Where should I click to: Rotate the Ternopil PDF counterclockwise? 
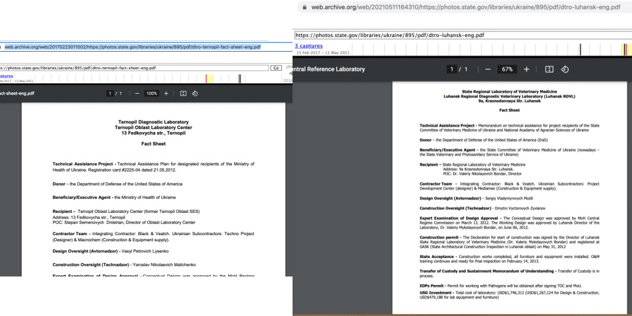pyautogui.click(x=194, y=93)
